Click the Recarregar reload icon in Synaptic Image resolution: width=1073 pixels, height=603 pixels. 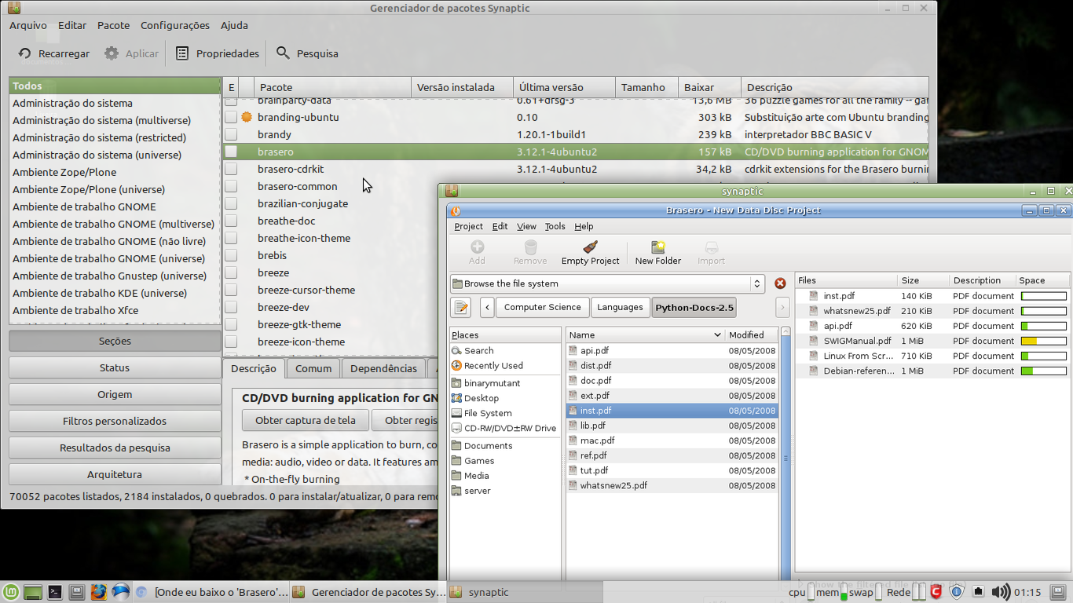pyautogui.click(x=25, y=53)
